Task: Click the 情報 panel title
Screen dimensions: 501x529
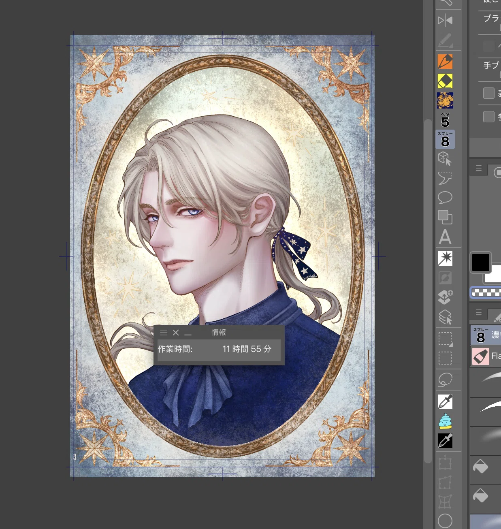Action: click(x=219, y=333)
